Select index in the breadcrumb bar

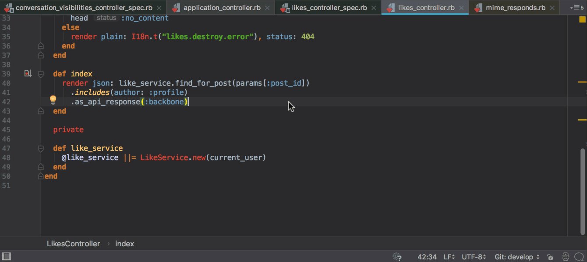coord(124,244)
